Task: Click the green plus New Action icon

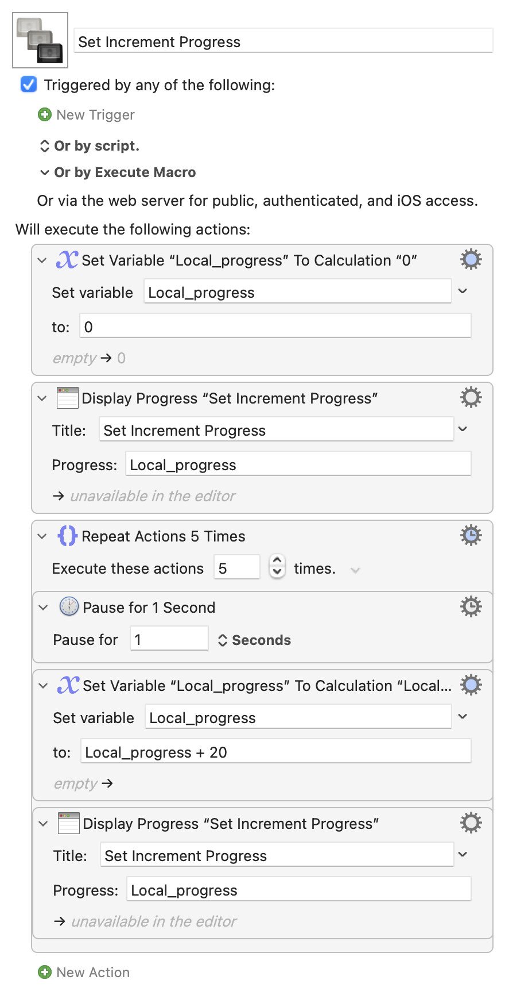Action: pos(44,972)
